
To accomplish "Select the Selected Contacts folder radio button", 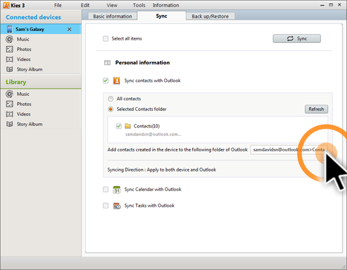I will pos(110,109).
